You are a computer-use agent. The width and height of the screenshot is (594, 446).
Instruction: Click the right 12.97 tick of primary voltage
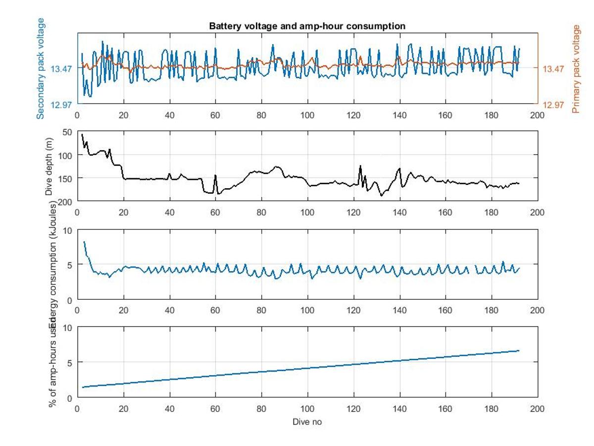click(x=553, y=105)
